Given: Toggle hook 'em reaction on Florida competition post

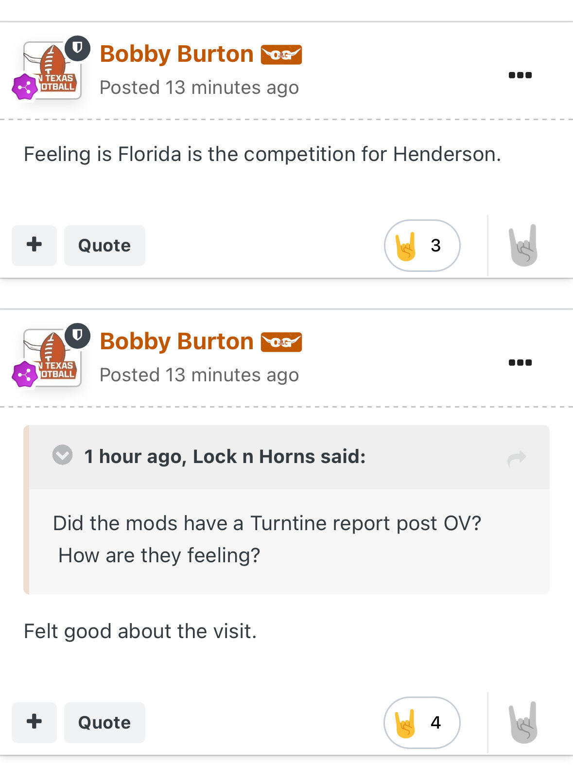Looking at the screenshot, I should pyautogui.click(x=523, y=246).
